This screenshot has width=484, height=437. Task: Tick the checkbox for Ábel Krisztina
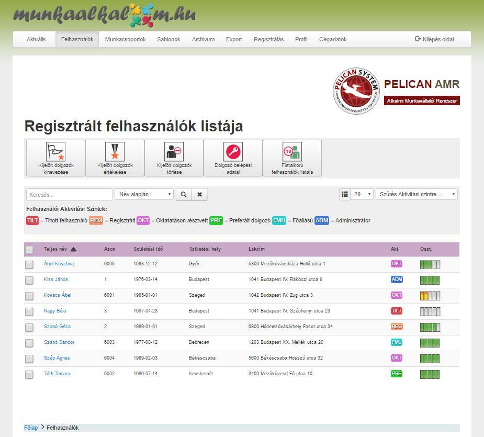29,264
